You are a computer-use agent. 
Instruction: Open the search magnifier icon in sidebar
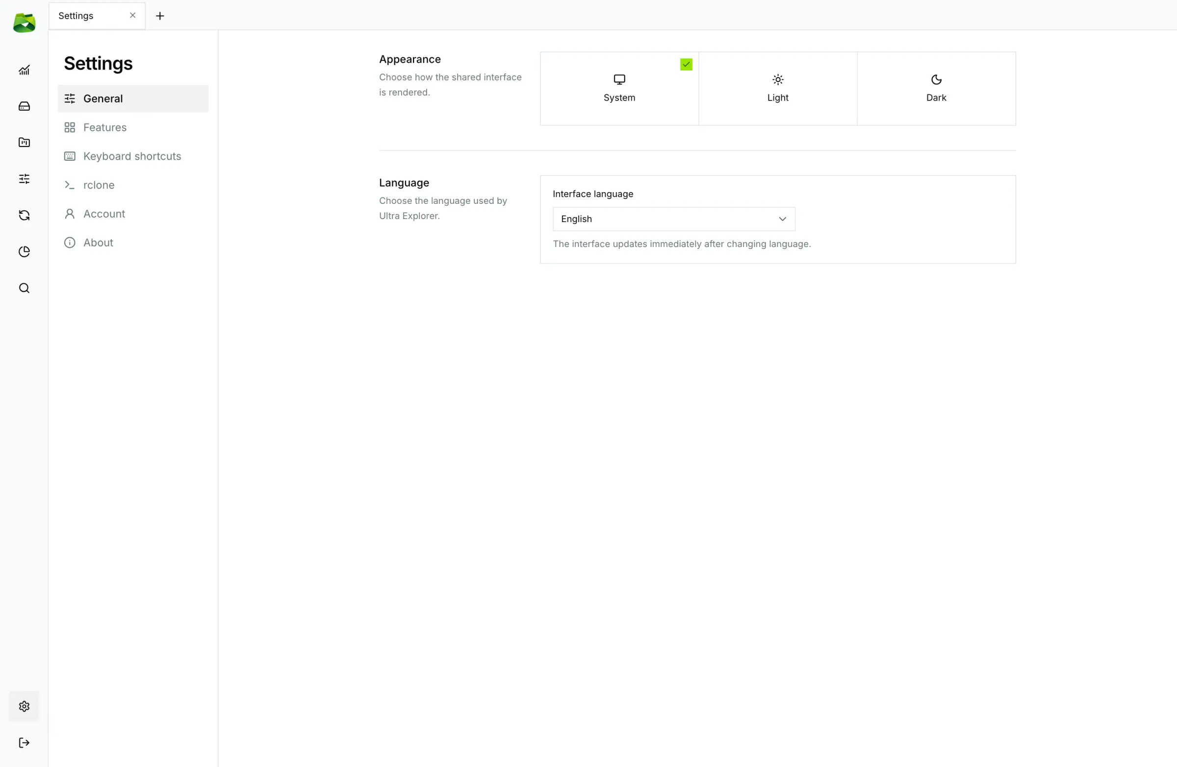click(24, 288)
